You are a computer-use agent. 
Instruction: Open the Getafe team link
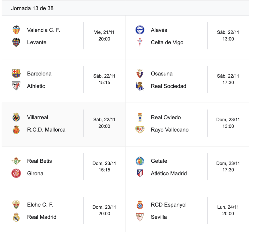pos(159,161)
